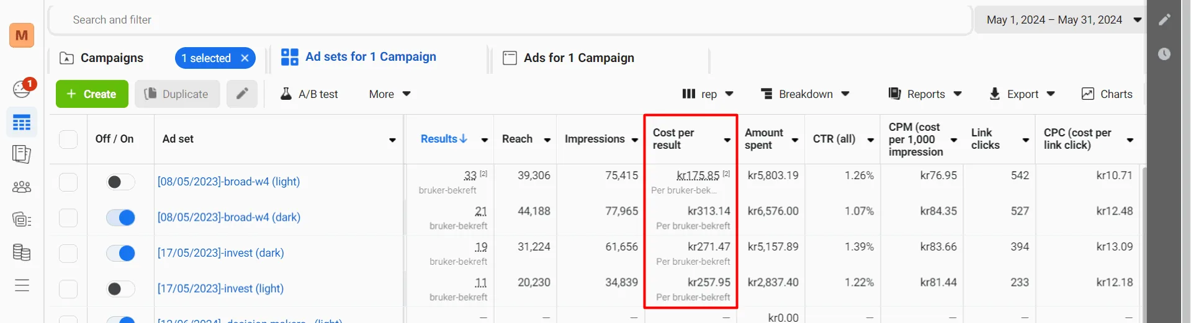Open the Export dropdown arrow
The image size is (1191, 323).
[x=1051, y=94]
